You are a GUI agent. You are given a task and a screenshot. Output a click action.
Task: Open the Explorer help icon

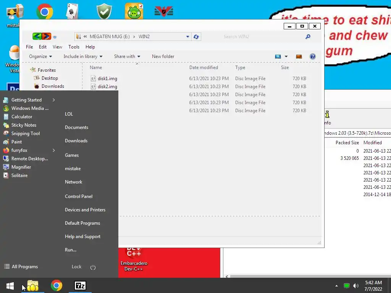coord(313,56)
